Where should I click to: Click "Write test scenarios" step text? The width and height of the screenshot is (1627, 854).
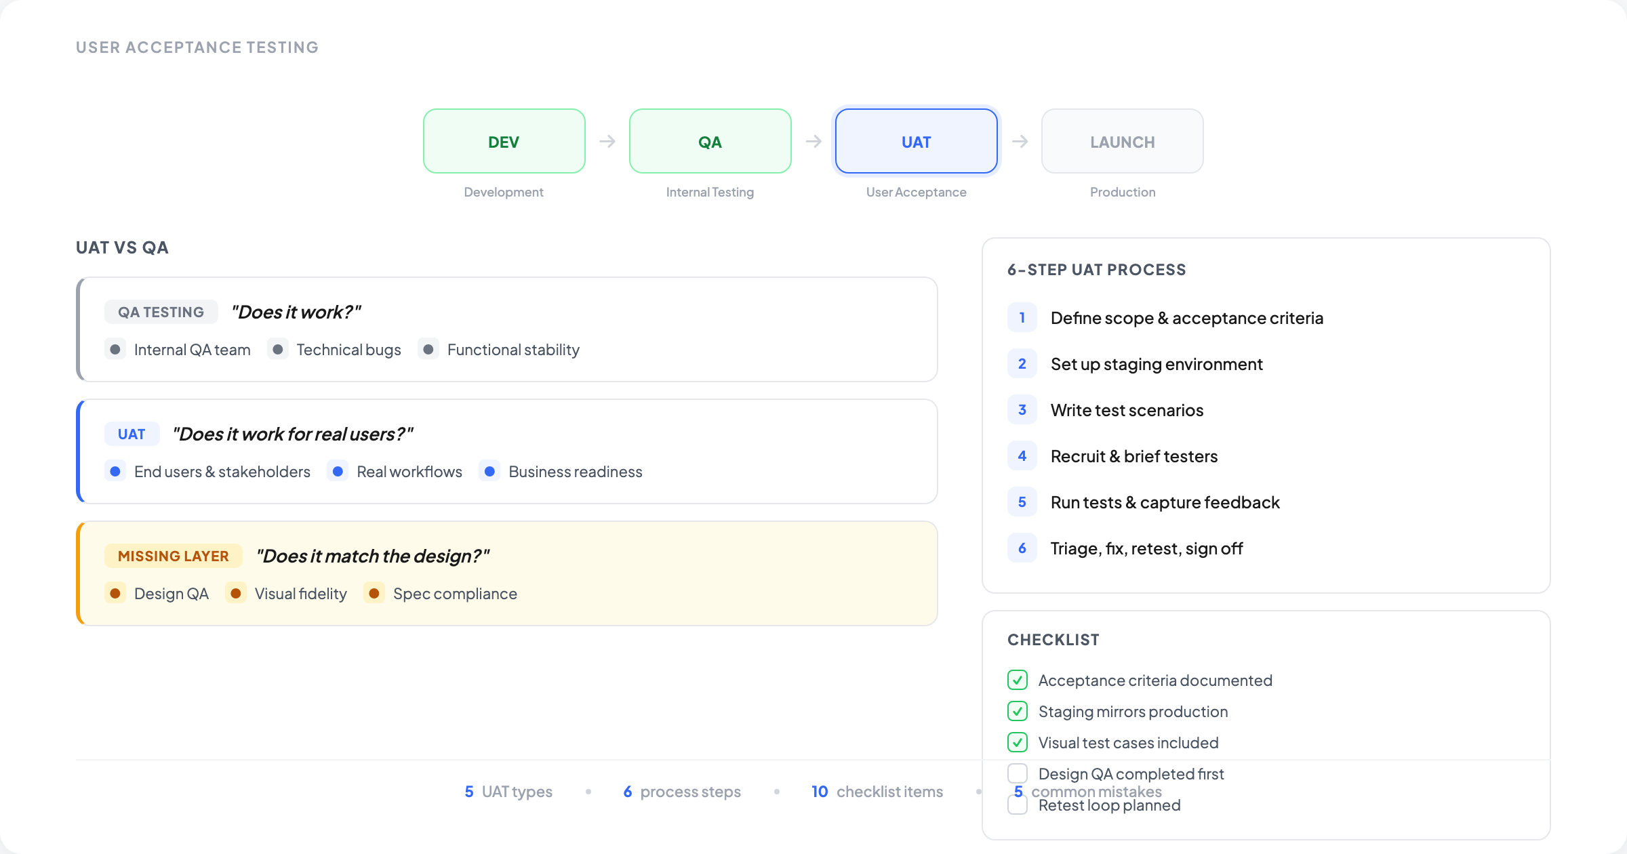(1127, 410)
